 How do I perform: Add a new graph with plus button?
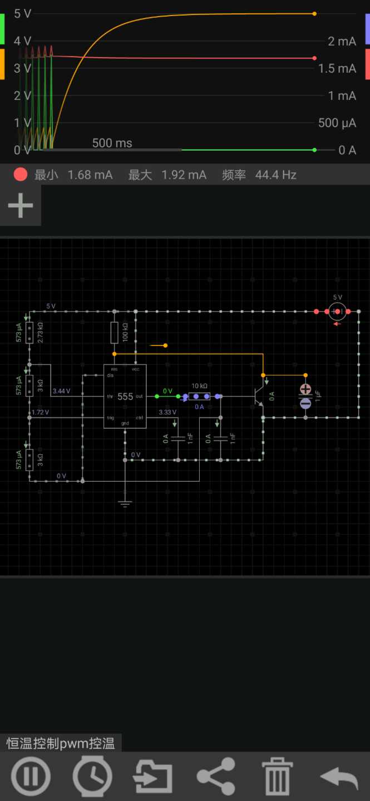tap(21, 206)
